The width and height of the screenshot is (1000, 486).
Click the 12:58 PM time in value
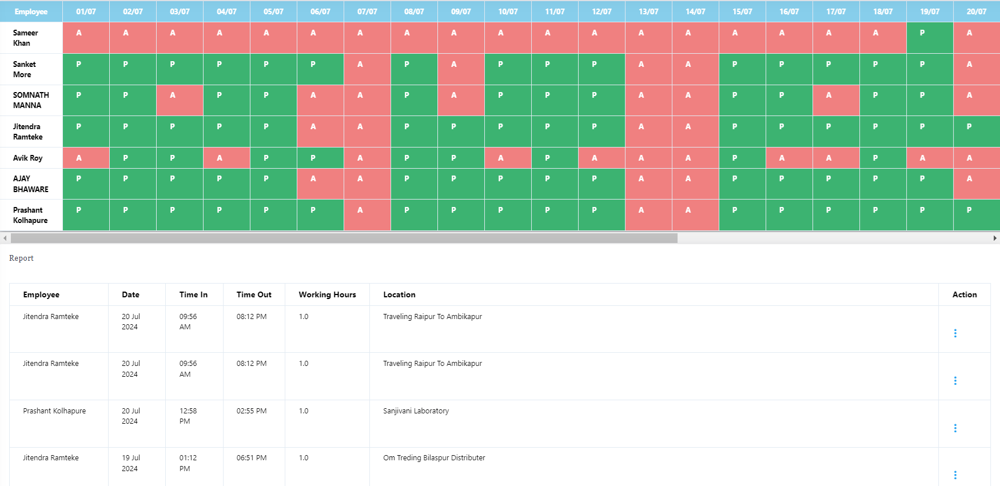(188, 416)
